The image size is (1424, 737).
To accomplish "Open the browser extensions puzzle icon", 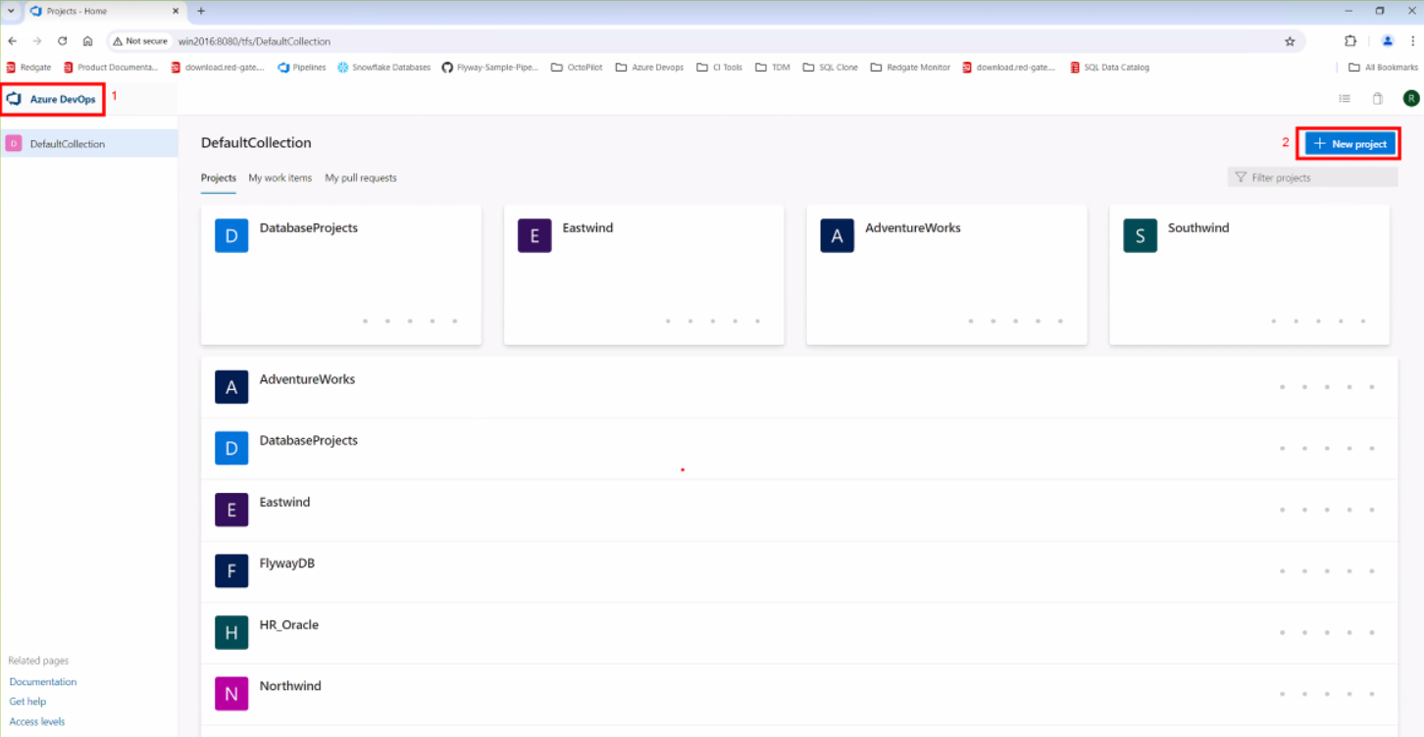I will [x=1350, y=41].
